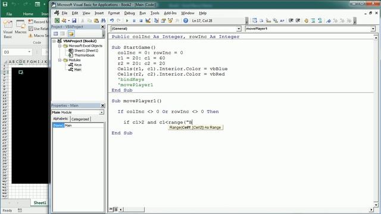
Task: Open the Tools menu
Action: (155, 13)
